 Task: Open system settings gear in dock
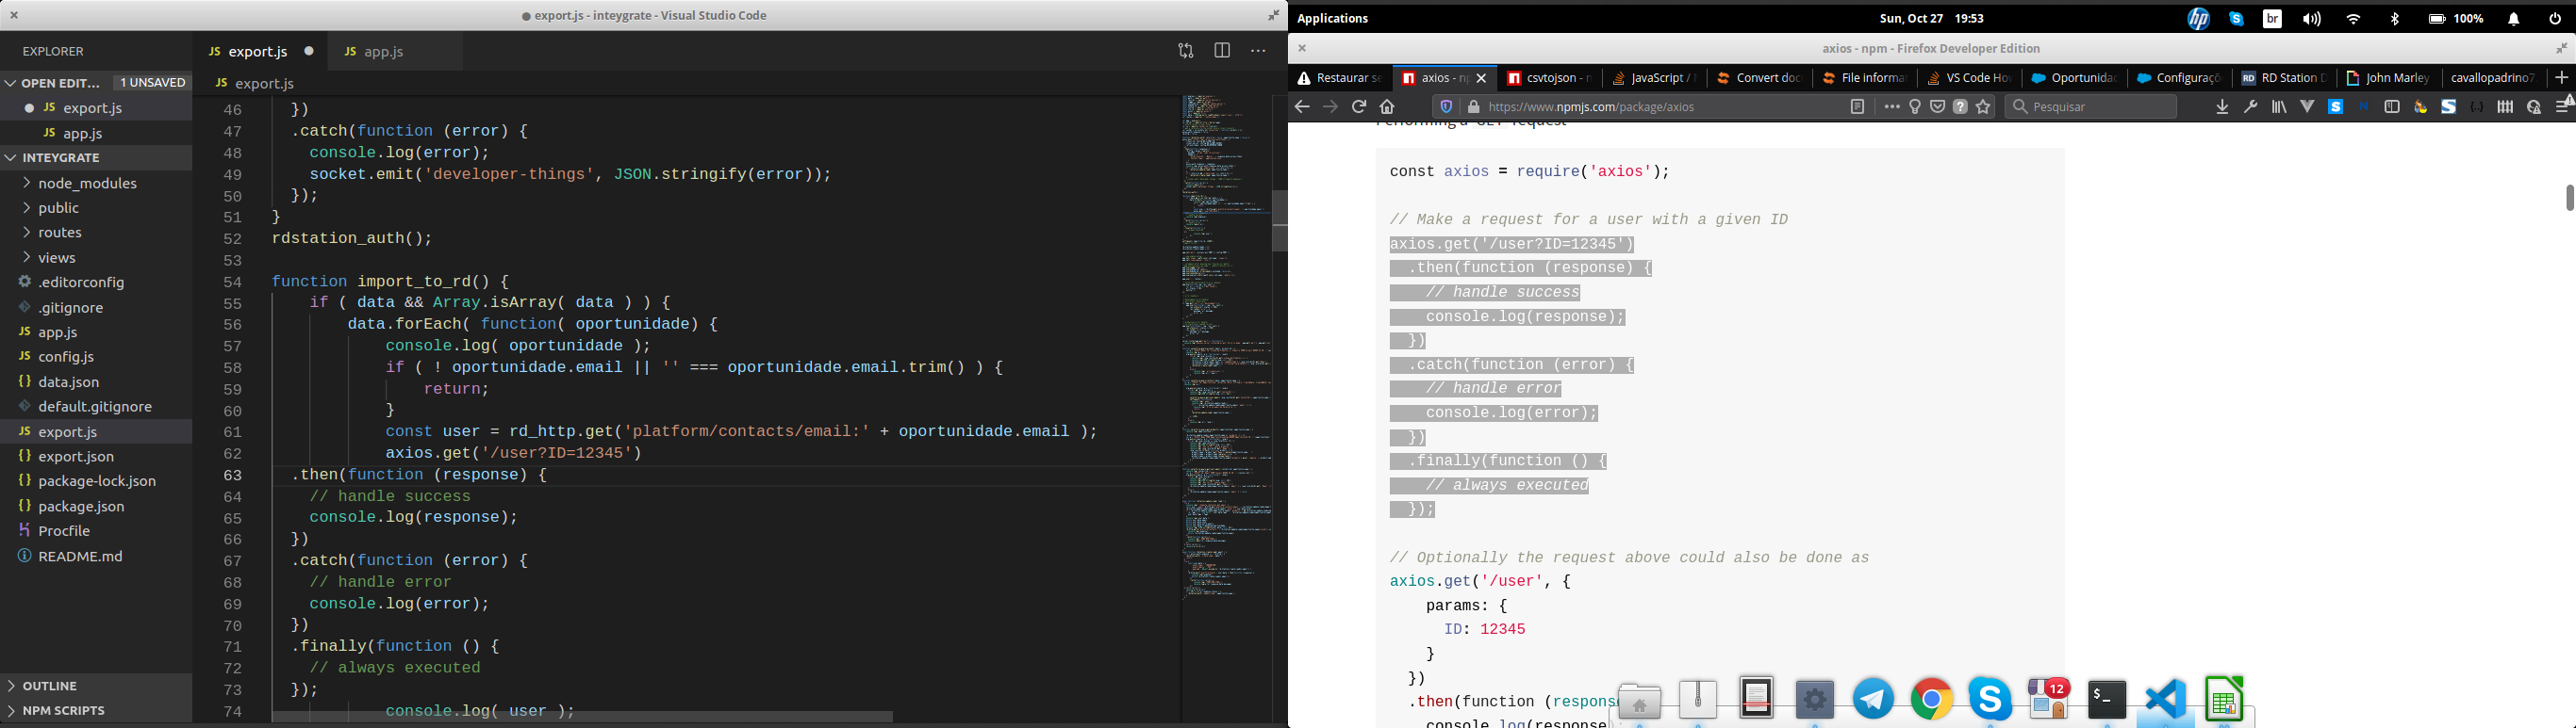pos(1815,700)
